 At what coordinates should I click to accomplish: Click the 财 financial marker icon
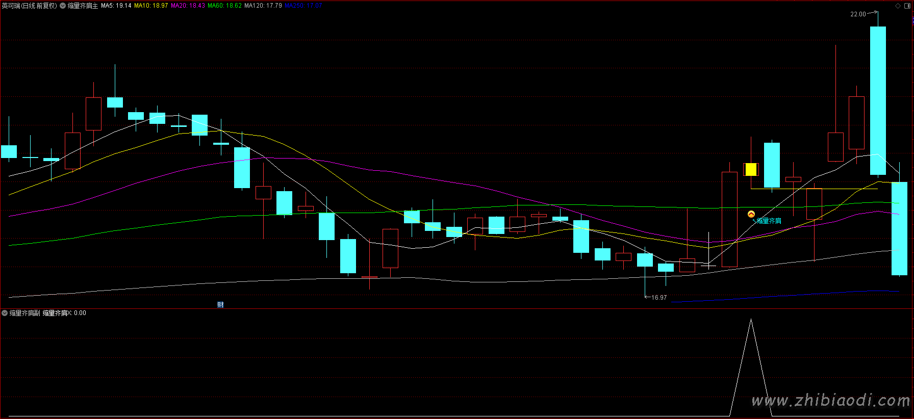[220, 305]
